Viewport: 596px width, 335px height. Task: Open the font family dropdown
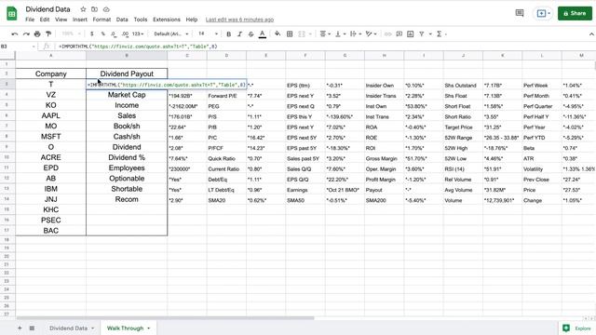coord(171,34)
